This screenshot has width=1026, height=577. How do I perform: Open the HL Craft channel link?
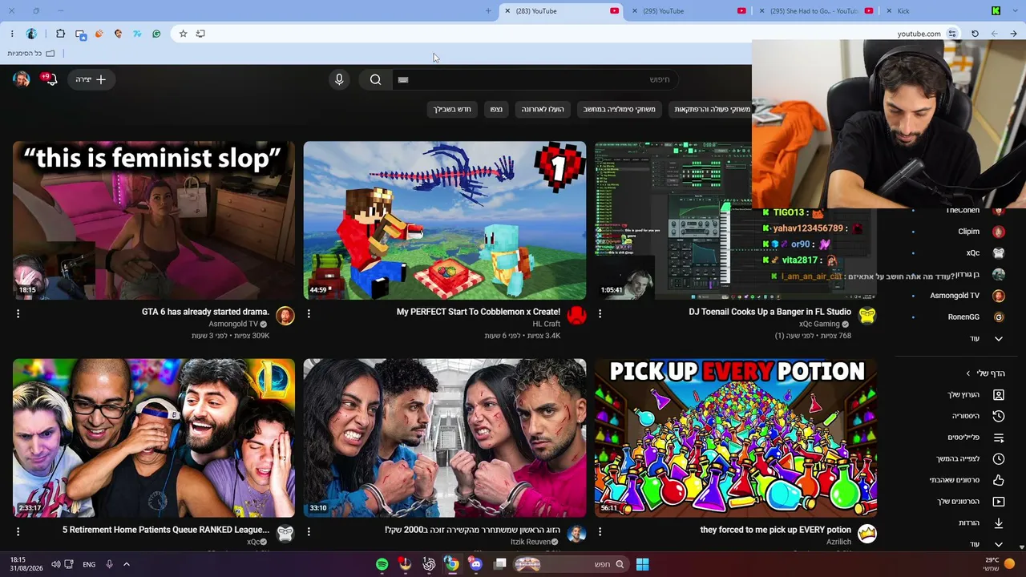click(546, 324)
